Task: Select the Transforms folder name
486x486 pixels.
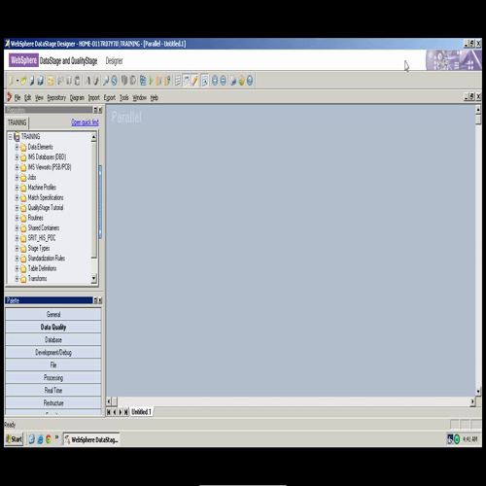Action: 37,278
